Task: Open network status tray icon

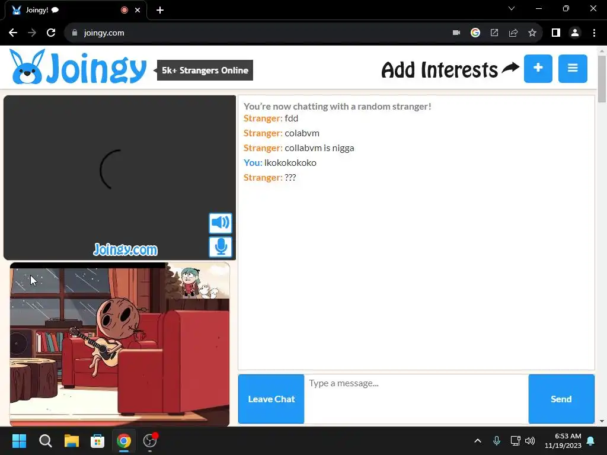Action: [x=515, y=441]
